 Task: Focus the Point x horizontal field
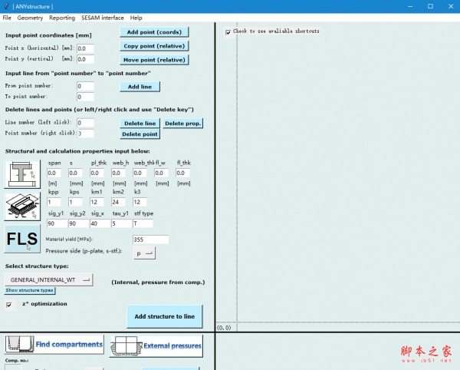pyautogui.click(x=85, y=48)
